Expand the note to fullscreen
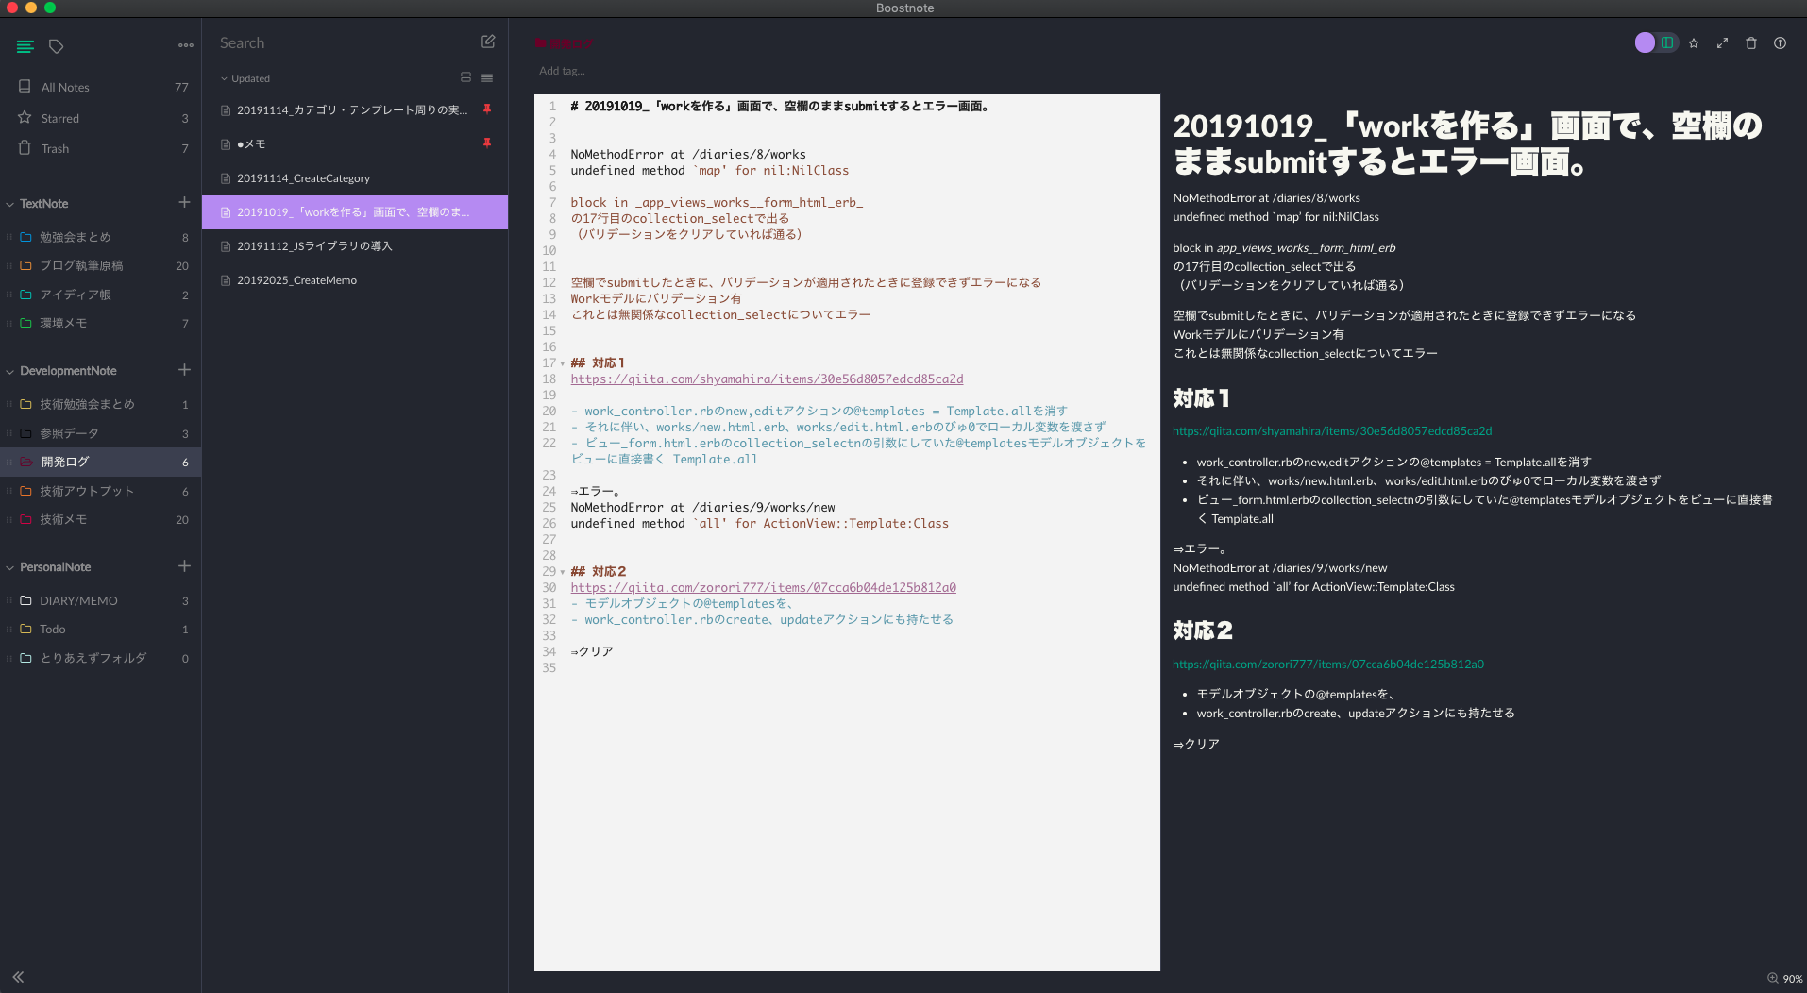The image size is (1807, 993). coord(1723,43)
